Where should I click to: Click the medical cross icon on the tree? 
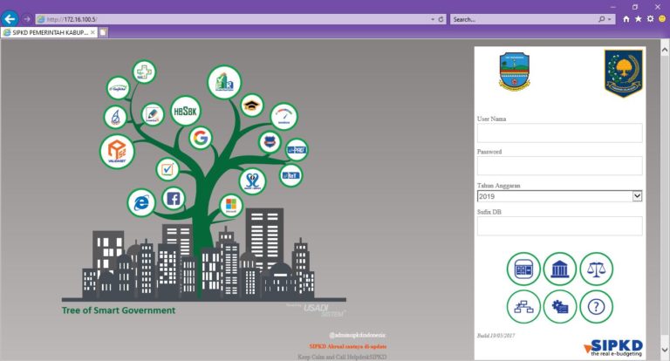pos(144,72)
